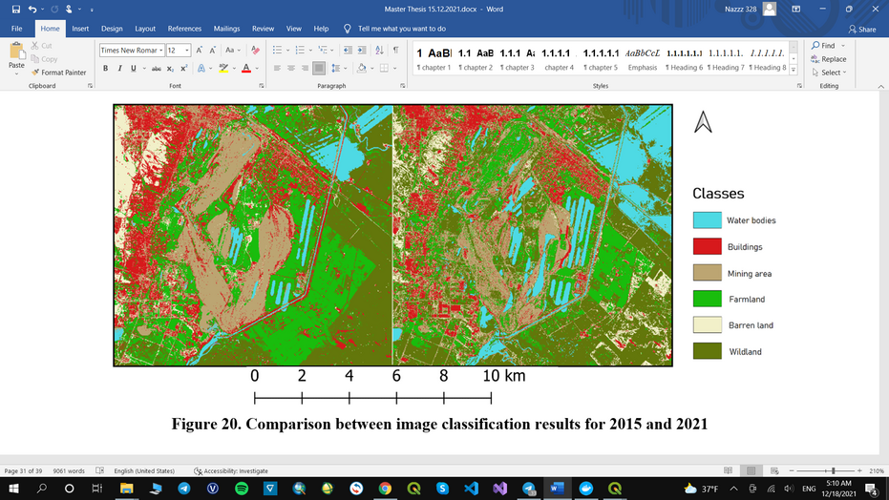Click the zoom slider in status bar
Image resolution: width=889 pixels, height=500 pixels.
(x=834, y=470)
